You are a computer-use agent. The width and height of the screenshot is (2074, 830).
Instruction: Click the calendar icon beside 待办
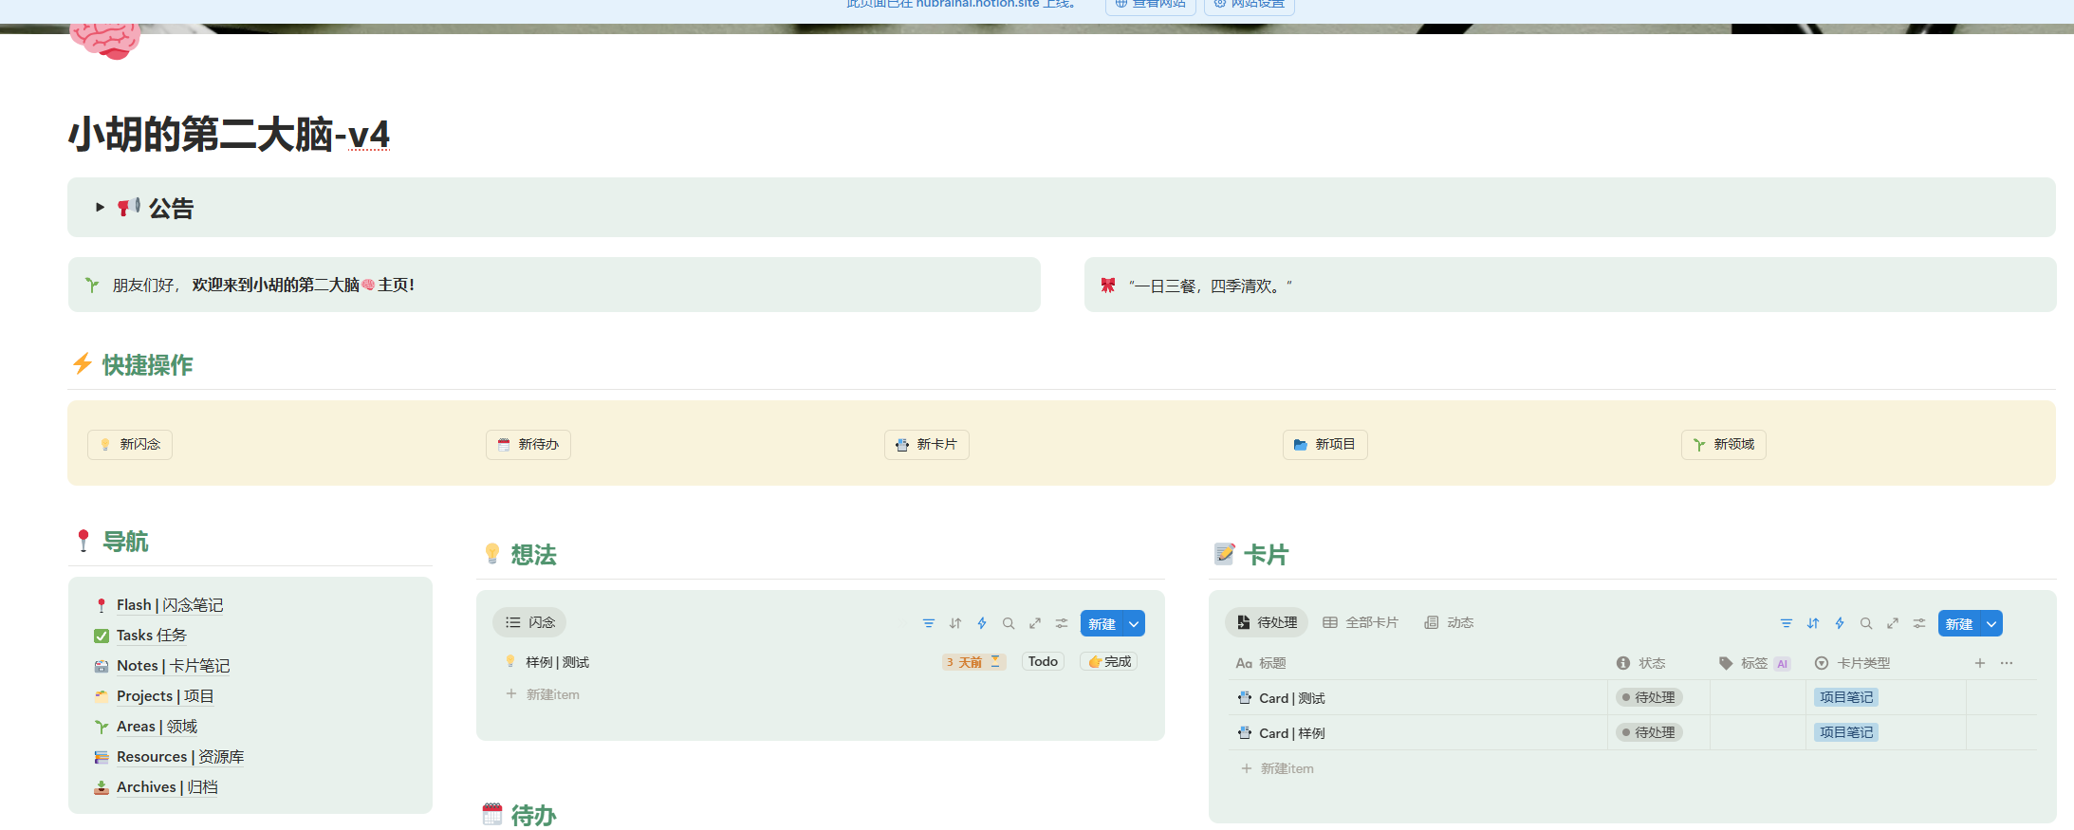pos(492,814)
